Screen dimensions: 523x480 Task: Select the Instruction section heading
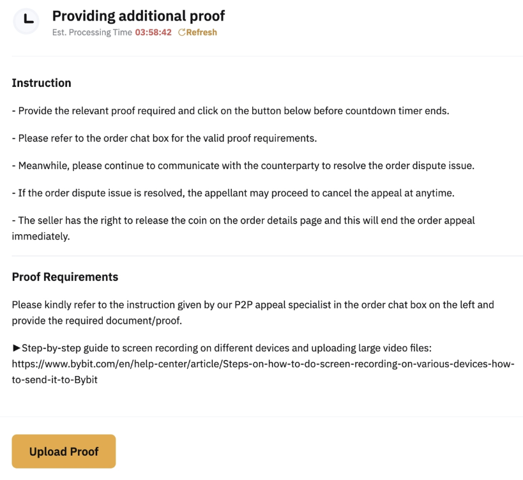point(42,83)
